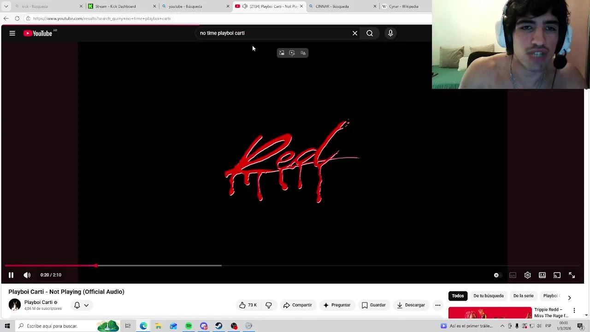Cast video to a TV device

557,275
